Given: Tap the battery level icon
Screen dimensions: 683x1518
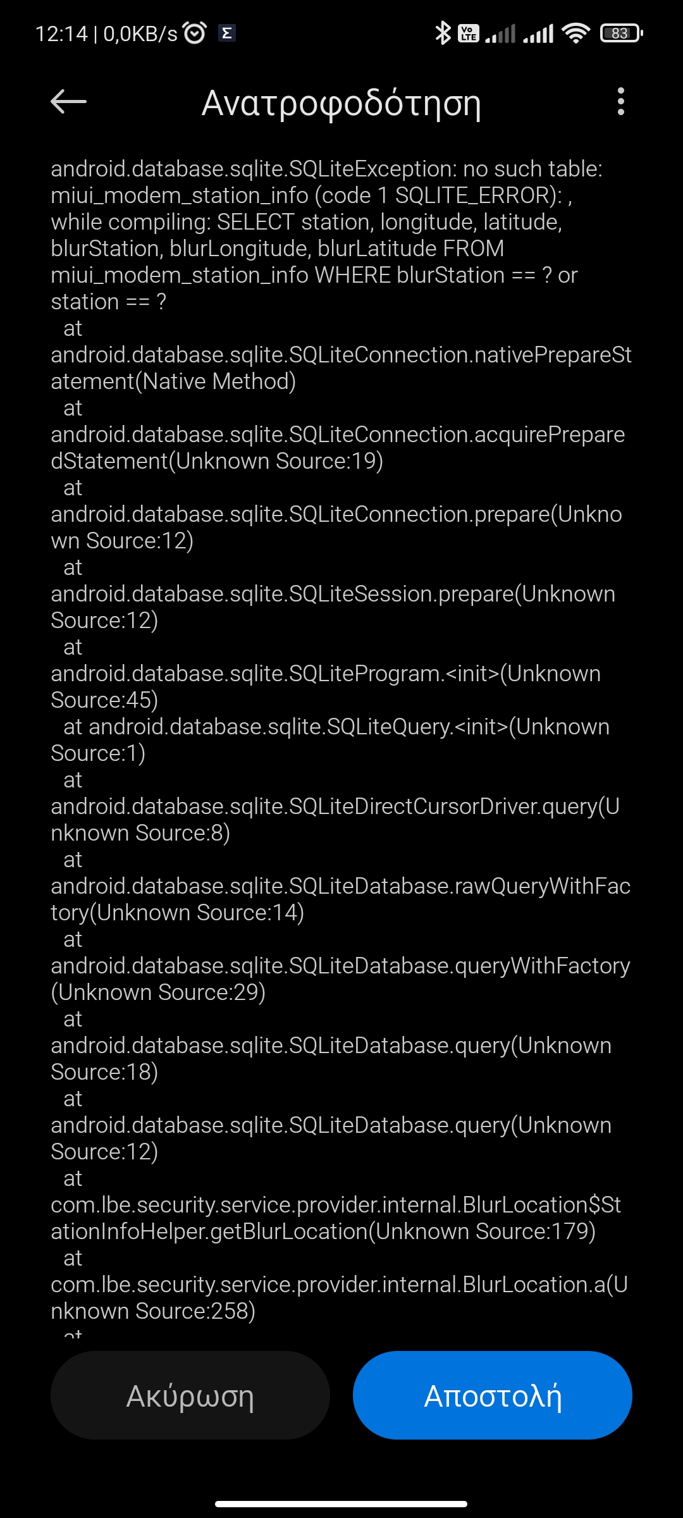Looking at the screenshot, I should point(620,33).
